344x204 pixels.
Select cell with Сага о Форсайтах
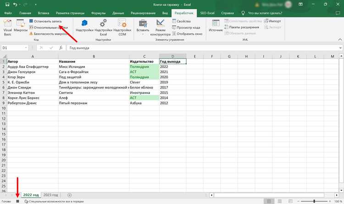click(94, 72)
